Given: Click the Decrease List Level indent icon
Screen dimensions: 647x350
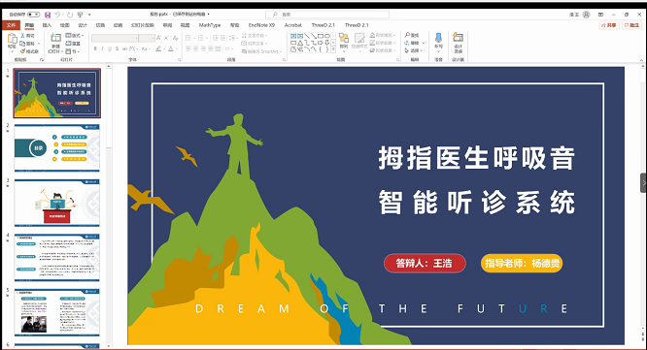Looking at the screenshot, I should 215,38.
